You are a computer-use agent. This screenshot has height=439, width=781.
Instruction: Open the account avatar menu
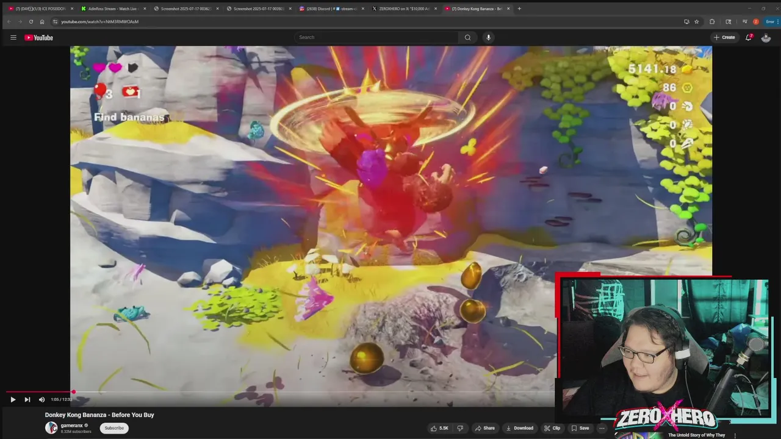766,37
